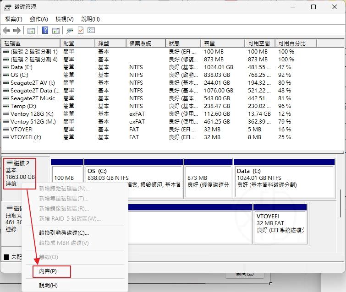Click the drive icon beside Ventoy 512G (M:)
The image size is (346, 292).
point(6,122)
